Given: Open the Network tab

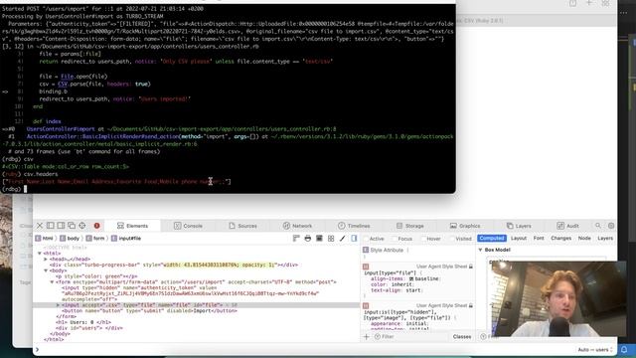Looking at the screenshot, I should click(297, 226).
